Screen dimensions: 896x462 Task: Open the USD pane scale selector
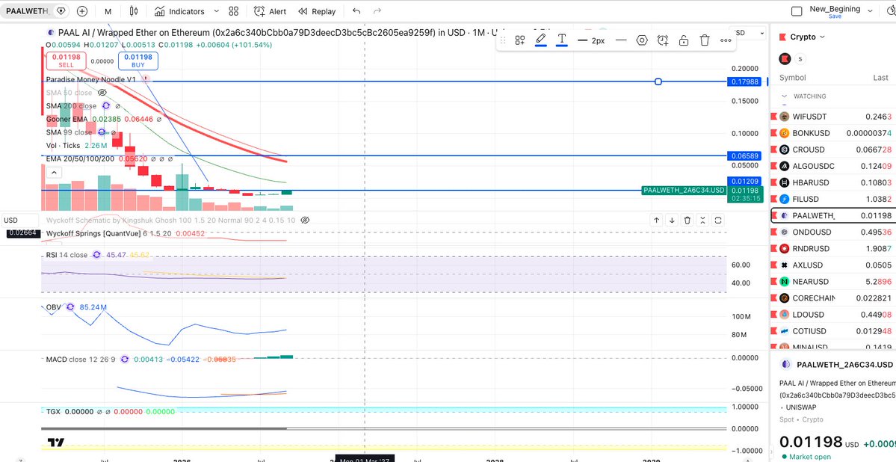(19, 220)
